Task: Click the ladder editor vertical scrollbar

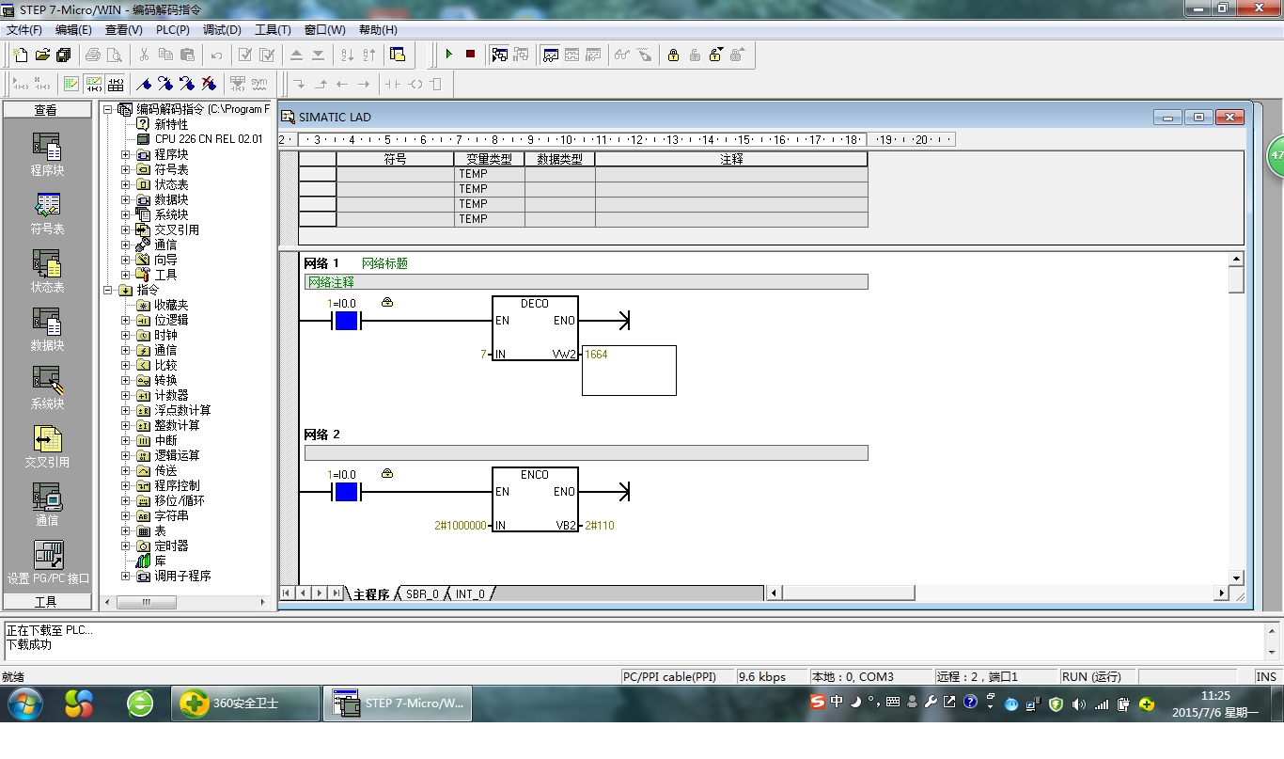Action: click(1236, 419)
